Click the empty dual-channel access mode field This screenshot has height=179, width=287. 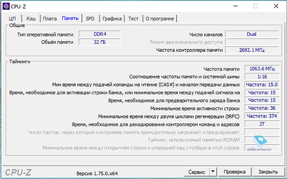point(252,42)
